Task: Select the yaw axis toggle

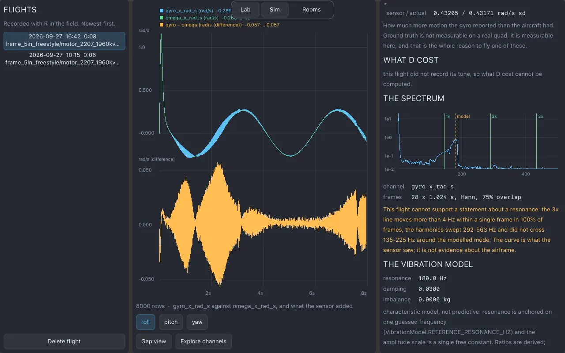Action: [x=197, y=322]
